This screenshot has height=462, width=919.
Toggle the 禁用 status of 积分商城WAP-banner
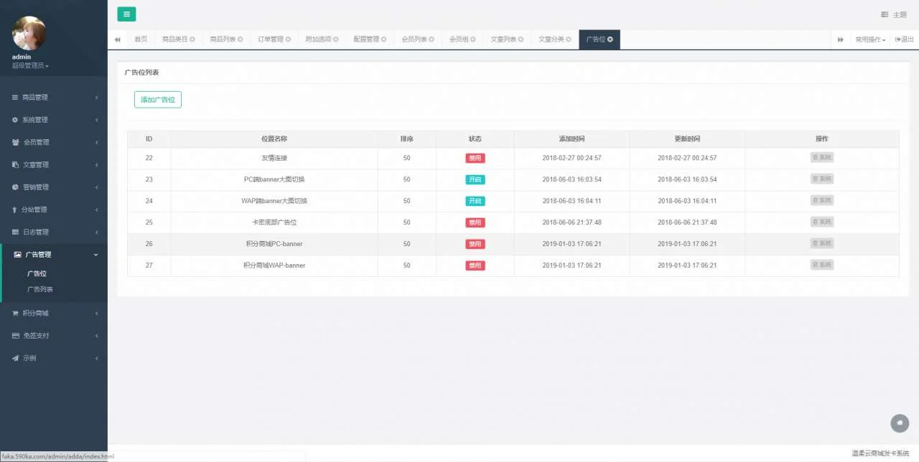(475, 265)
